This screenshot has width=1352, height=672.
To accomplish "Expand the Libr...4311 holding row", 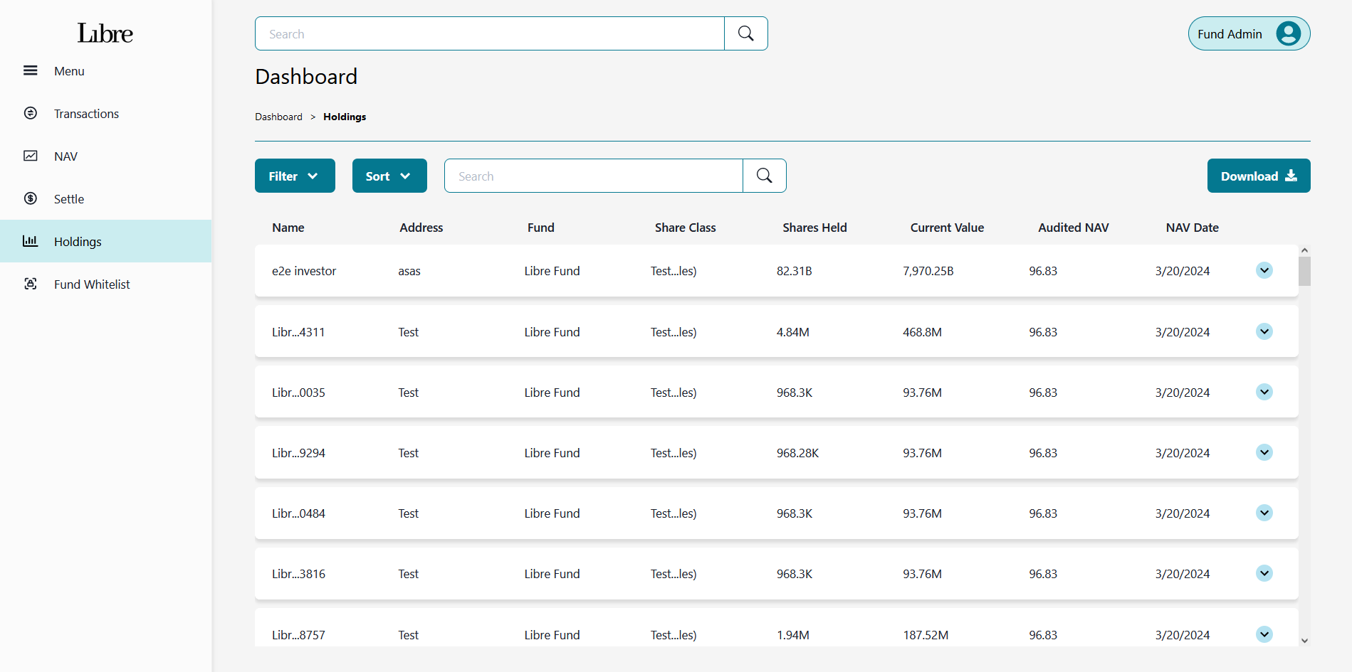I will click(x=1264, y=331).
